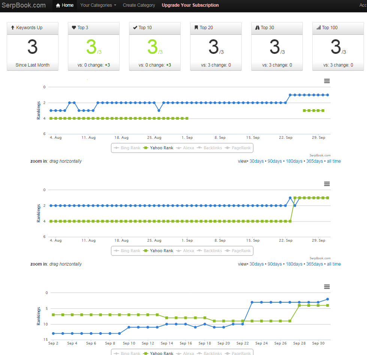This screenshot has height=355, width=367.
Task: Open the first chart's hamburger export menu
Action: (327, 81)
